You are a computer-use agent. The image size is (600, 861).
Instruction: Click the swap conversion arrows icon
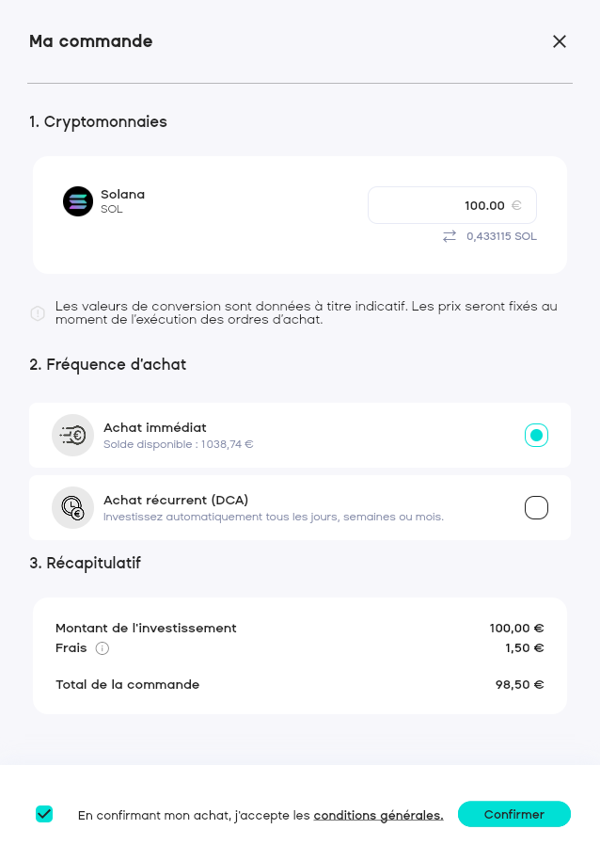pos(450,236)
